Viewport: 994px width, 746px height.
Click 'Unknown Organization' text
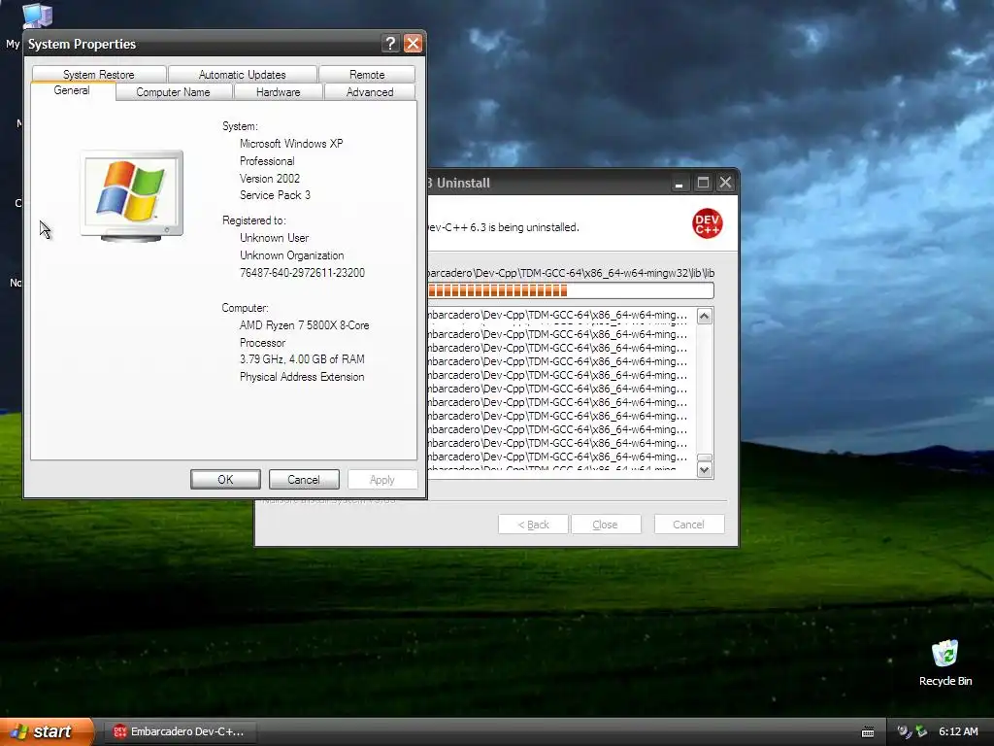click(x=291, y=255)
